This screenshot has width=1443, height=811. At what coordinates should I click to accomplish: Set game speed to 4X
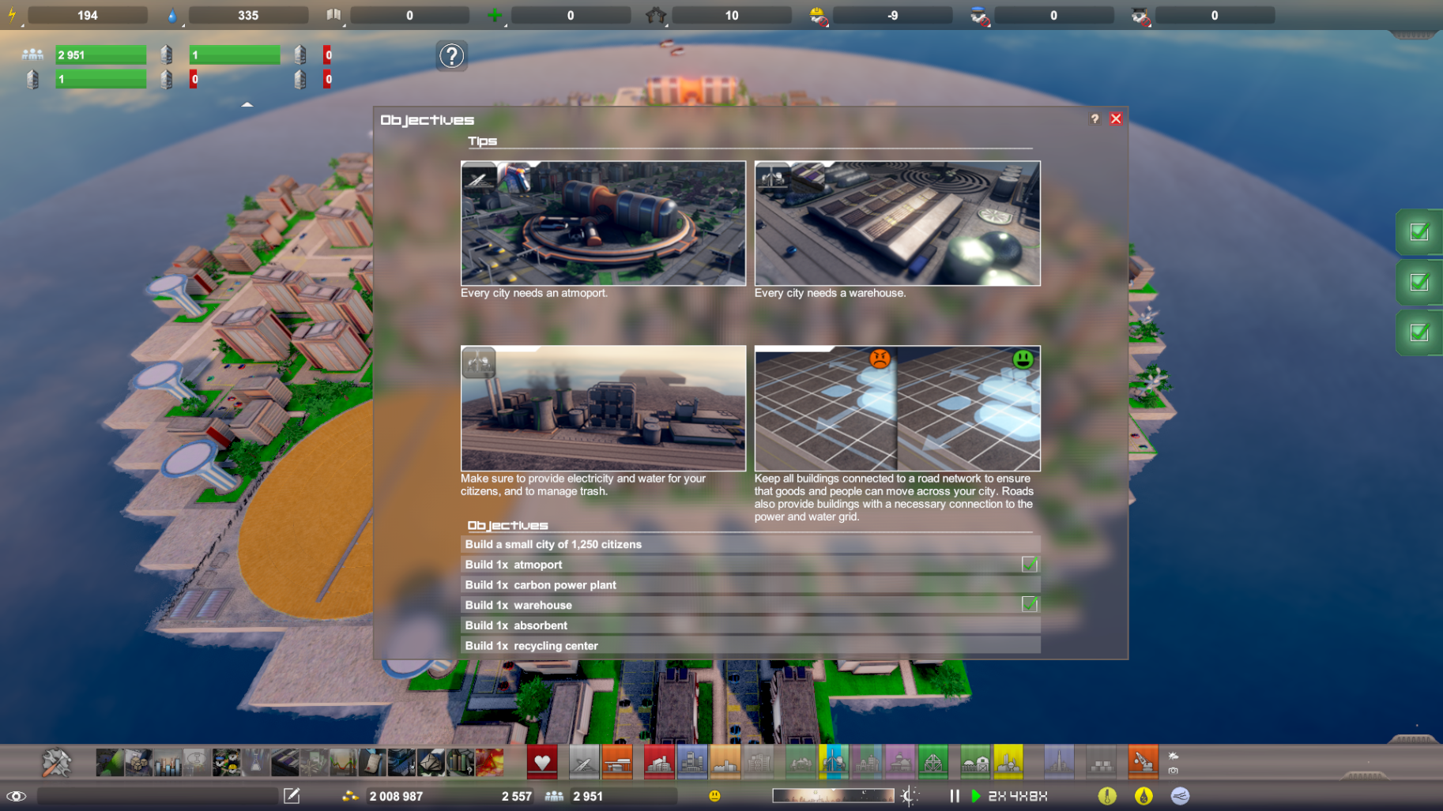1017,796
